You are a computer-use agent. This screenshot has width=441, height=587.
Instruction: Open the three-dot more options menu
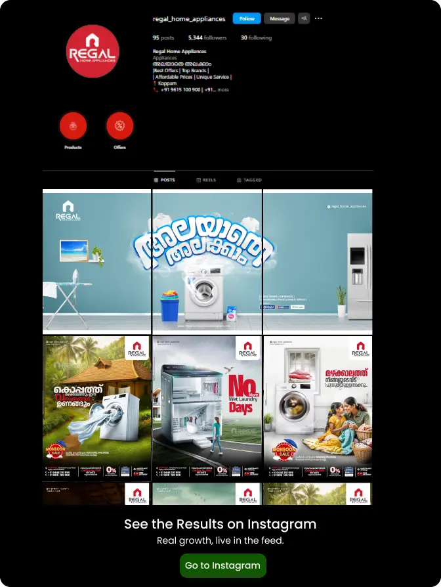click(318, 18)
